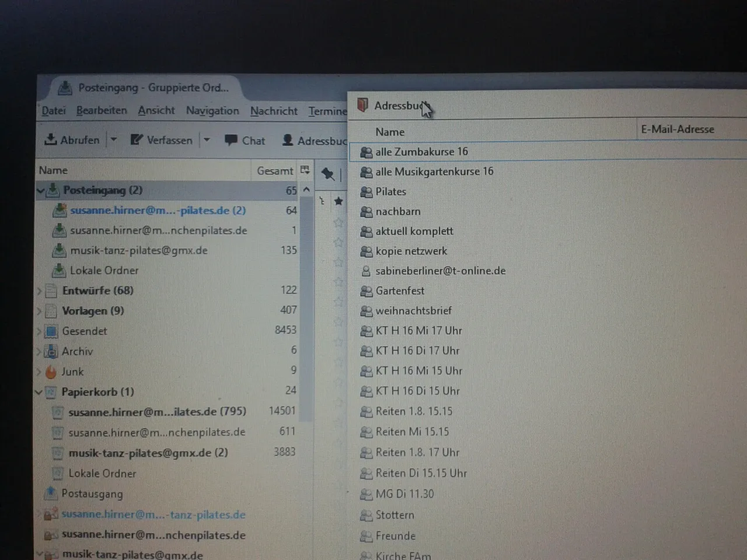Viewport: 747px width, 560px height.
Task: Select the Junk flame icon
Action: click(51, 372)
